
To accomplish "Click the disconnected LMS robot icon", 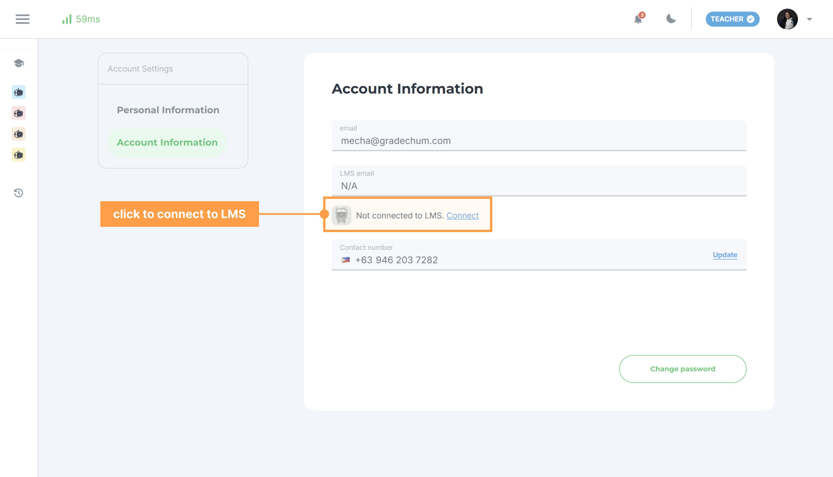I will (341, 215).
